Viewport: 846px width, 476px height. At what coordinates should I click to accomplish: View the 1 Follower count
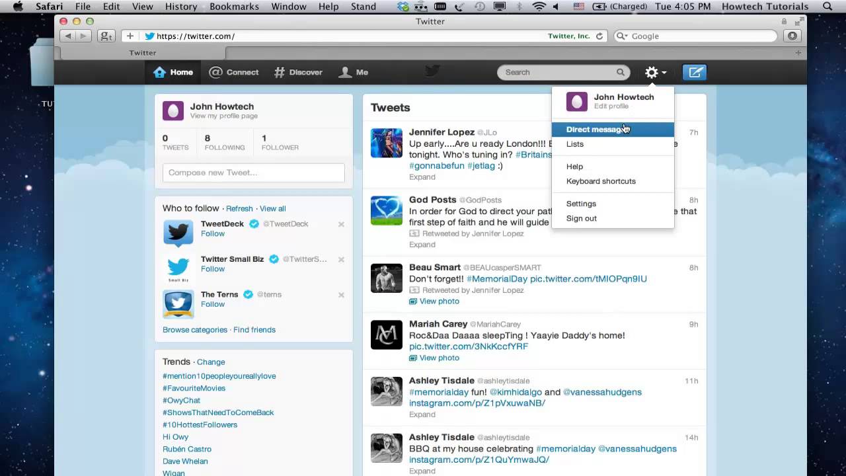[x=280, y=143]
